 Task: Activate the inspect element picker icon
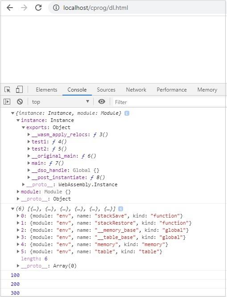tap(8, 90)
